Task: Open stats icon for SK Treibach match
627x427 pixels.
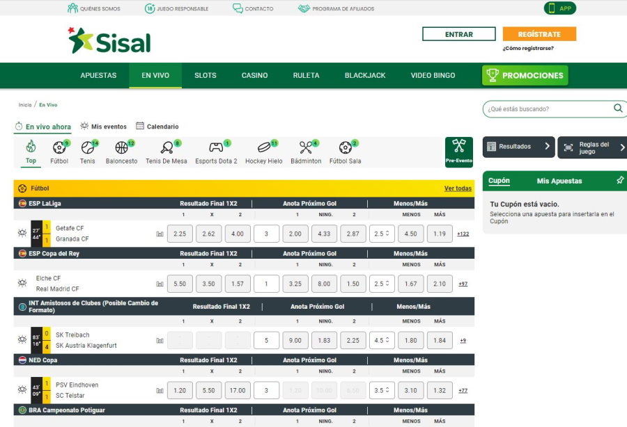Action: click(160, 340)
